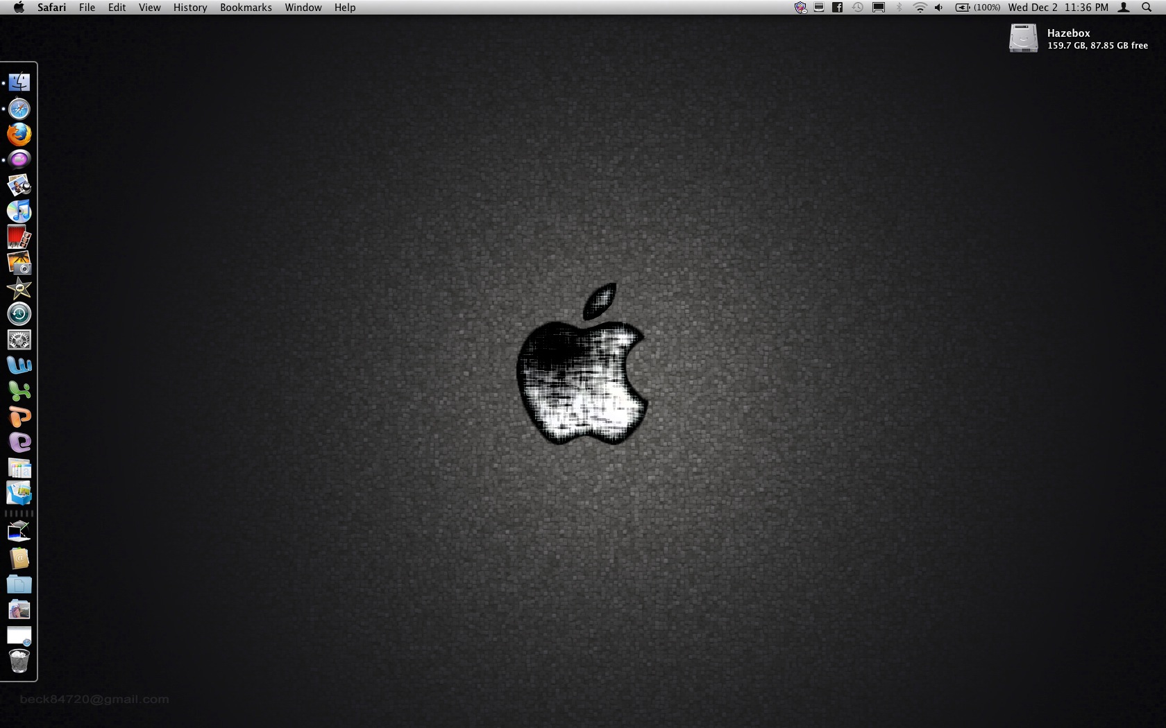Screen dimensions: 1166x728
Task: Open Photo Booth from the dock
Action: 19,237
